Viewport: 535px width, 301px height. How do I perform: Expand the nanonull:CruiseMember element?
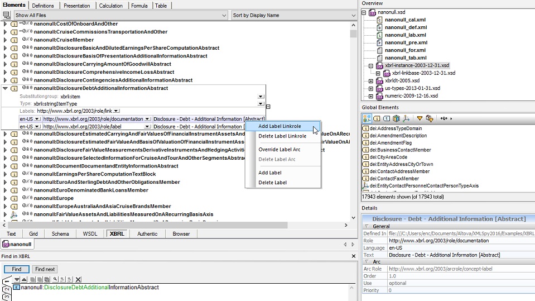click(5, 40)
